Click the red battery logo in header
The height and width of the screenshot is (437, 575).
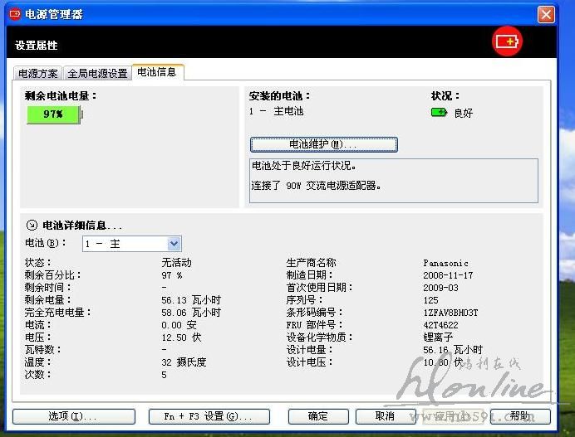click(507, 41)
